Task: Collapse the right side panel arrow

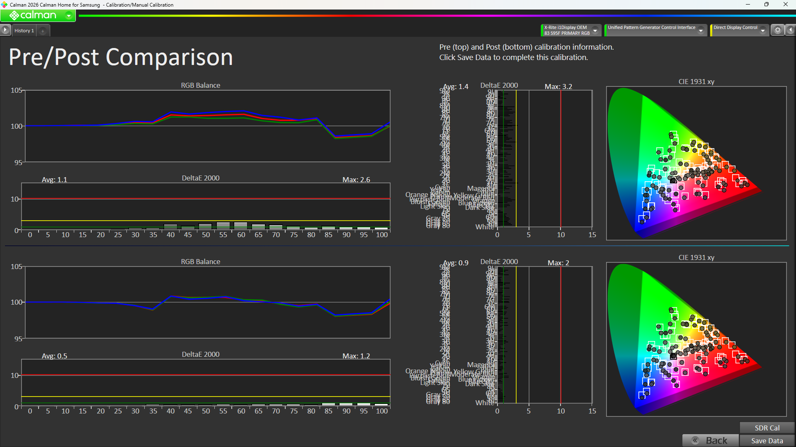Action: [791, 30]
